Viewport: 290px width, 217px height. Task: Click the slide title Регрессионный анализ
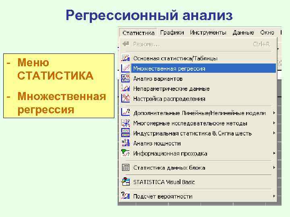click(x=149, y=15)
